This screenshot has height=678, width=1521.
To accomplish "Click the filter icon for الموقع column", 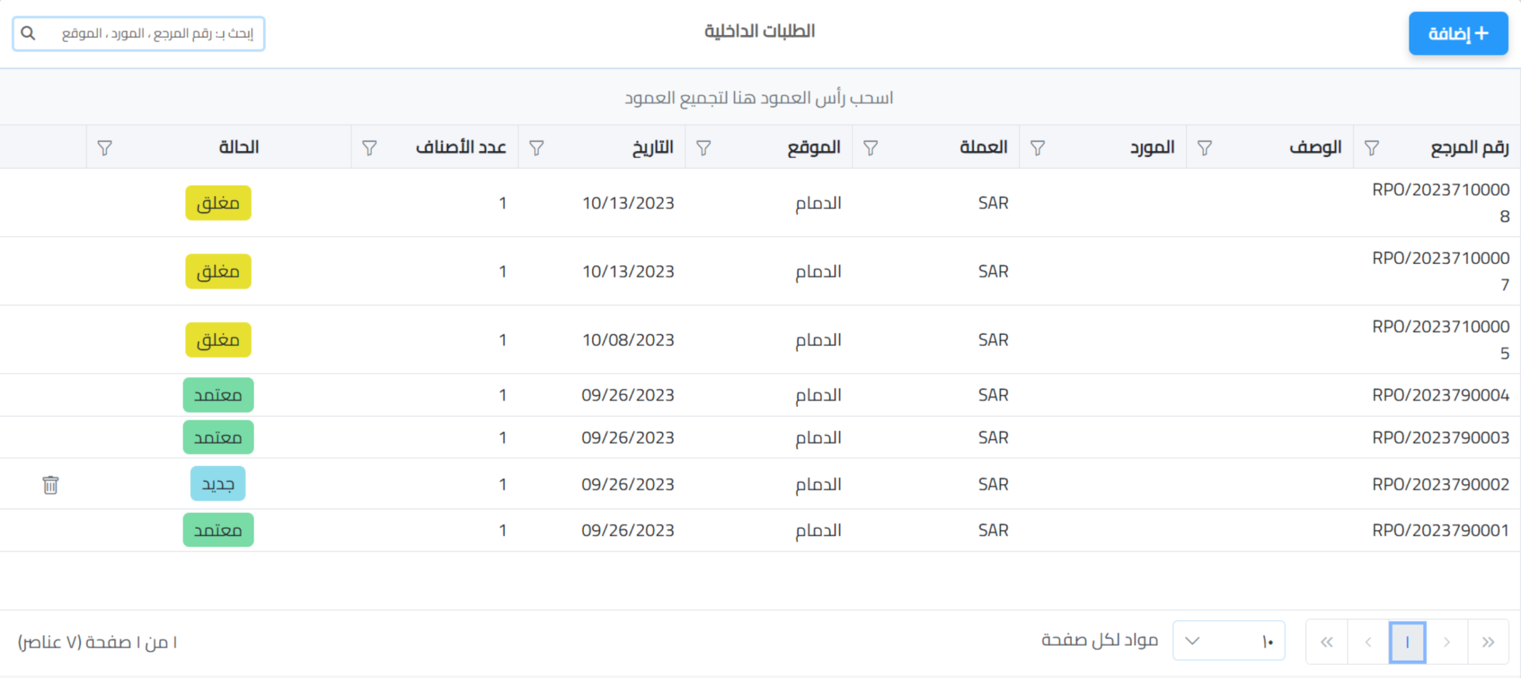I will [703, 147].
